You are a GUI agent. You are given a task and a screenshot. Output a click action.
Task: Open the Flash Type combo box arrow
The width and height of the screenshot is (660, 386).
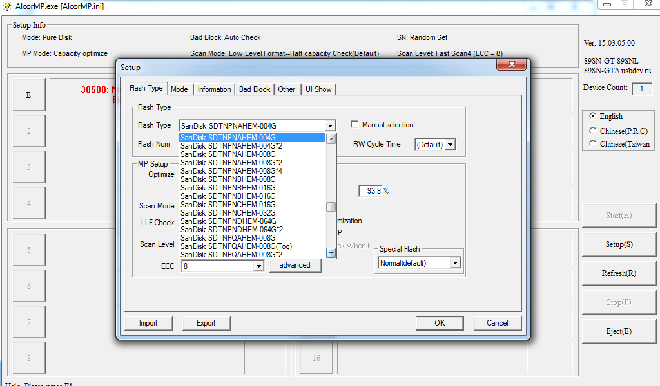[330, 125]
